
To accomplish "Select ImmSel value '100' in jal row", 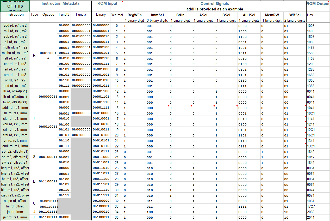I will (157, 212).
